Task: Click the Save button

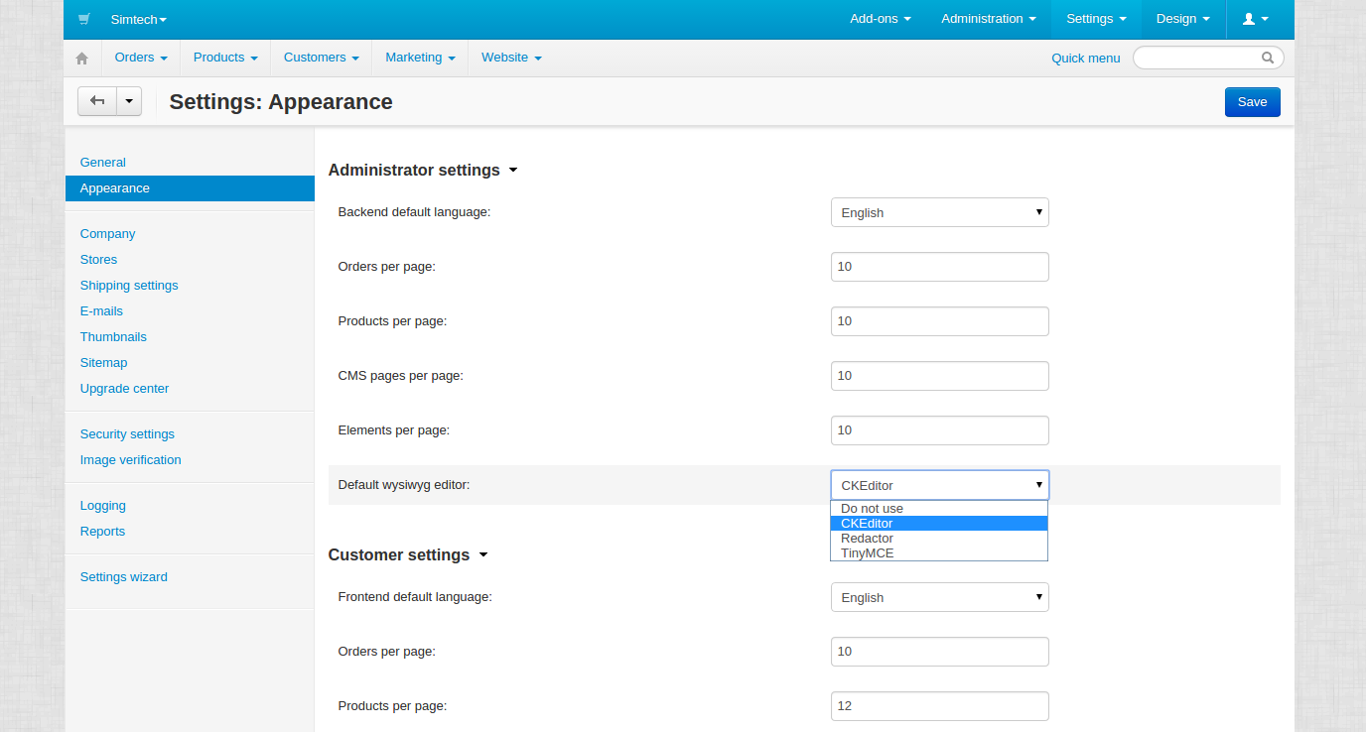Action: pos(1252,102)
